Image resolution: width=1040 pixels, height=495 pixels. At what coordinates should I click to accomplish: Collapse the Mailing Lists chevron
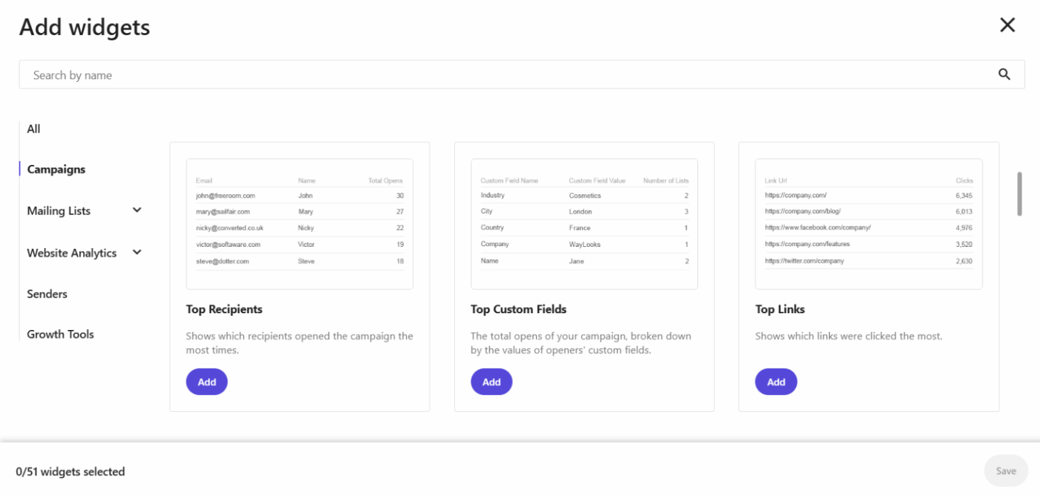click(137, 210)
